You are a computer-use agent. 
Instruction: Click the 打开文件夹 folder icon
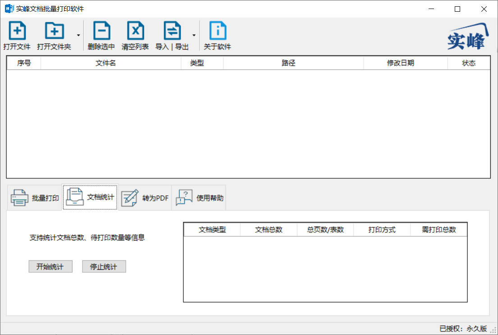pos(54,31)
